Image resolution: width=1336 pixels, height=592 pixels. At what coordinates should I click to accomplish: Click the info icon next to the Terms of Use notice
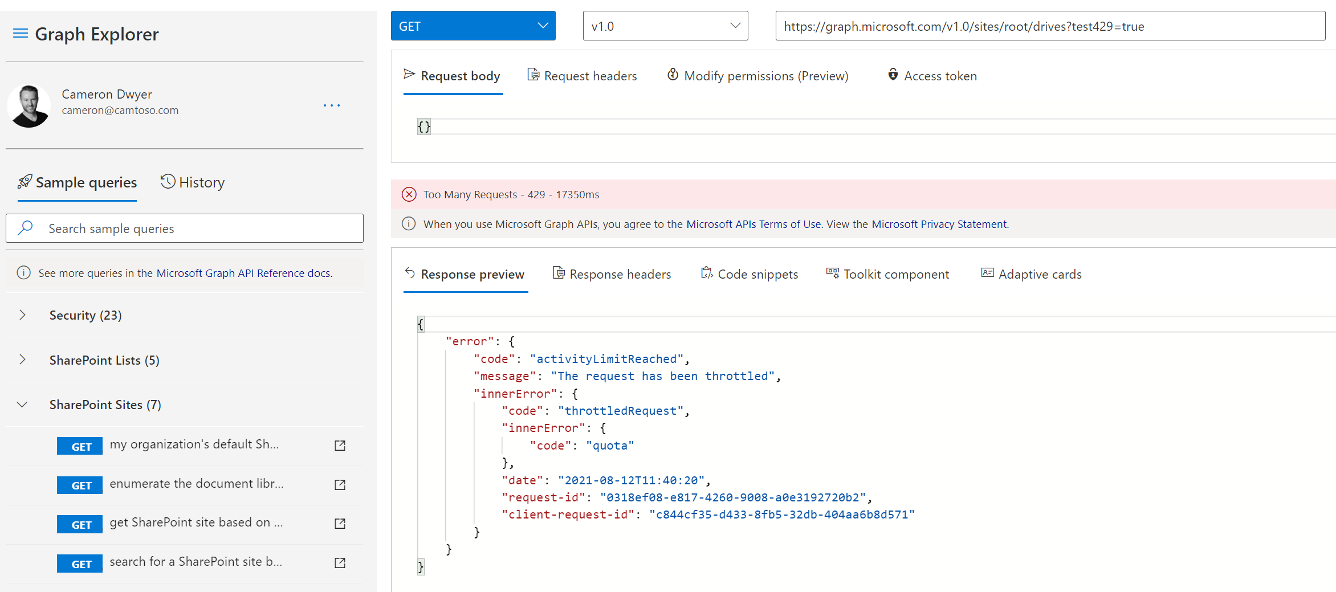(x=408, y=223)
